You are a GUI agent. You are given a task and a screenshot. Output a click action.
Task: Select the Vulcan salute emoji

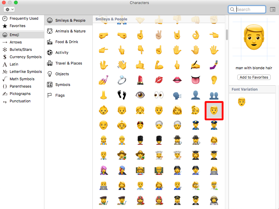point(103,65)
